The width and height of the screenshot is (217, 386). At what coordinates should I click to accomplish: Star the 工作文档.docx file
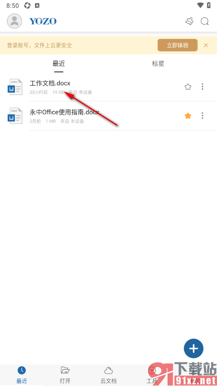[188, 87]
